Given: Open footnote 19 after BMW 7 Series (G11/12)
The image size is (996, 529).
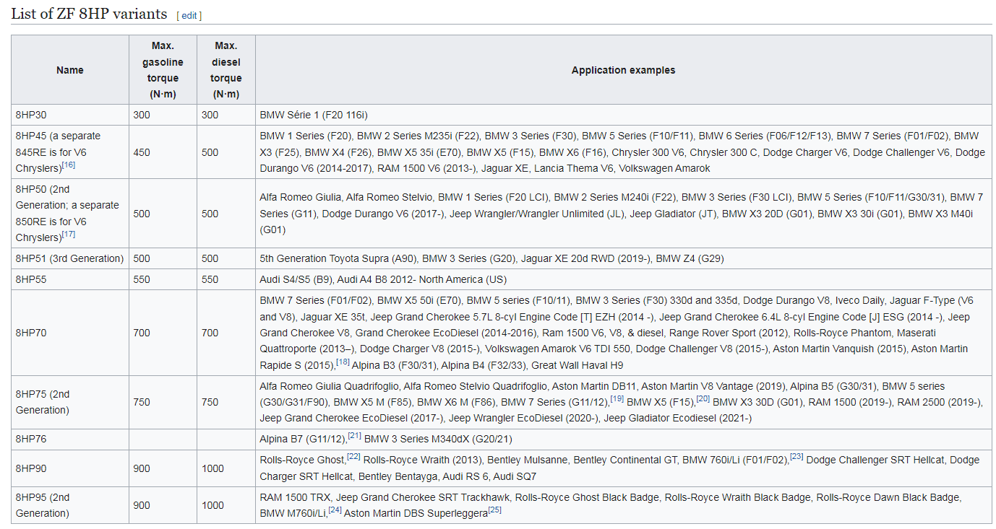Looking at the screenshot, I should click(617, 398).
